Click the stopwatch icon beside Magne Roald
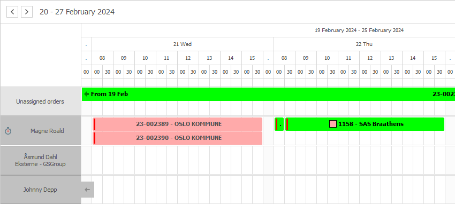 (8, 131)
